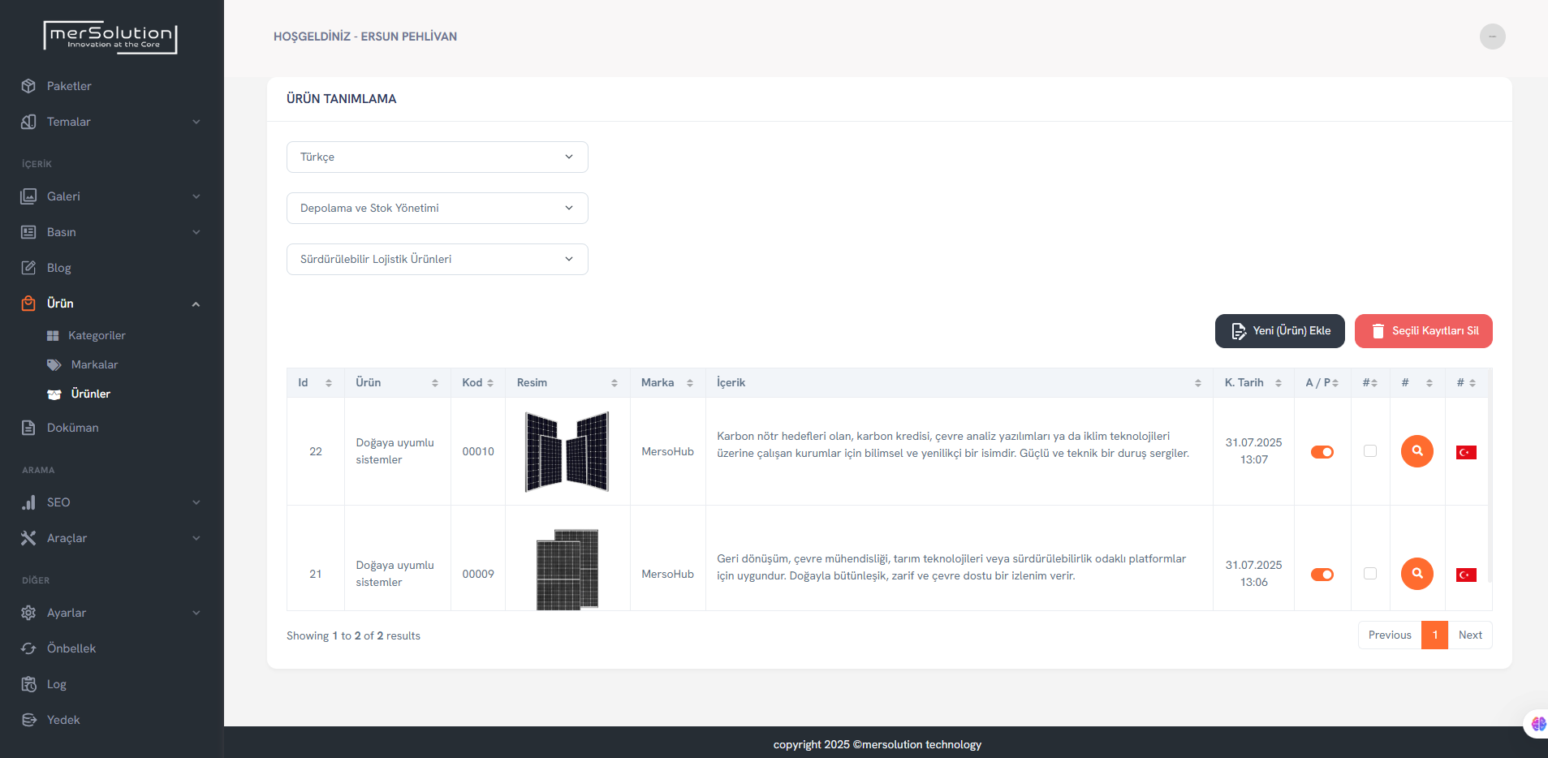Open the Türkçe language dropdown
This screenshot has width=1548, height=758.
[437, 157]
